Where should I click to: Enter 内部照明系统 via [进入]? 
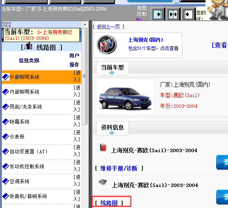(77, 91)
